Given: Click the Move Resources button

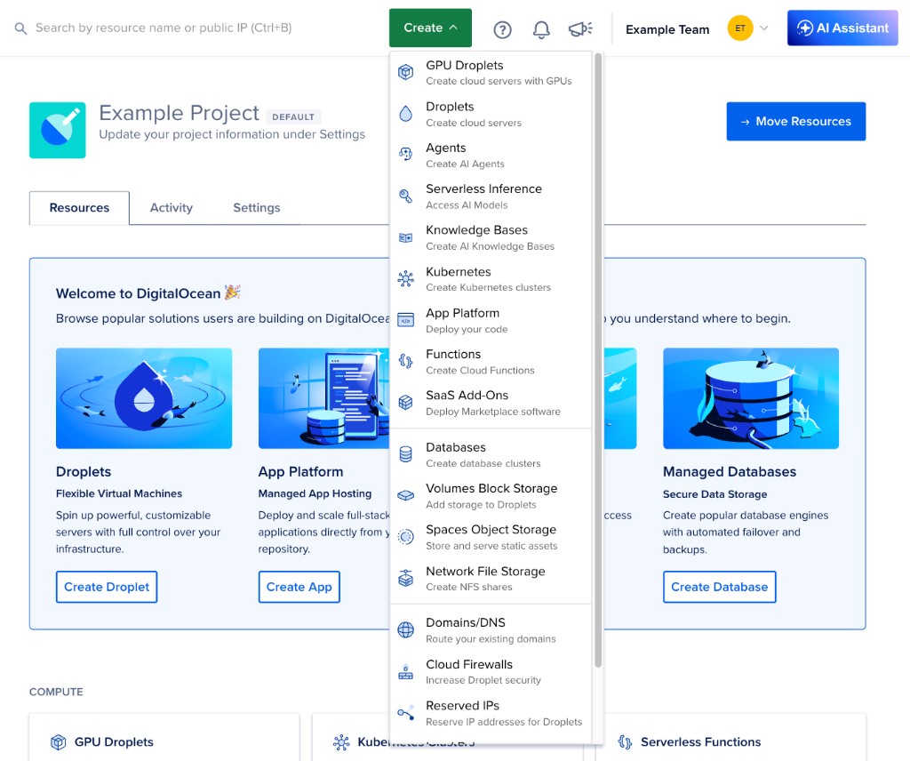Looking at the screenshot, I should pyautogui.click(x=795, y=122).
